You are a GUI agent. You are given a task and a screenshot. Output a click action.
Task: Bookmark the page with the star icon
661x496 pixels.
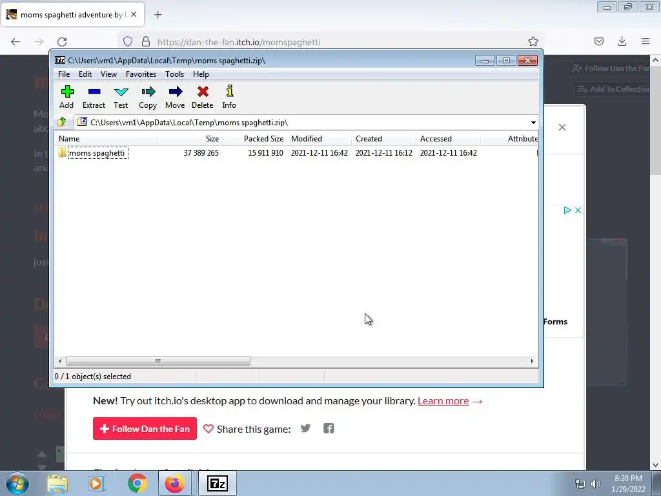pos(533,41)
